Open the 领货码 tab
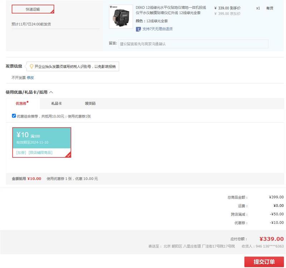Image resolution: width=286 pixels, height=268 pixels. 90,104
